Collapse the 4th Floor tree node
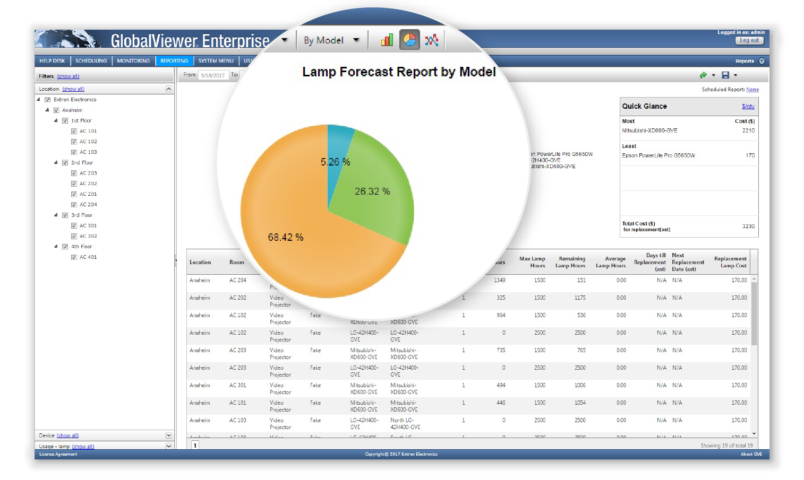Viewport: 804px width, 480px height. click(56, 246)
